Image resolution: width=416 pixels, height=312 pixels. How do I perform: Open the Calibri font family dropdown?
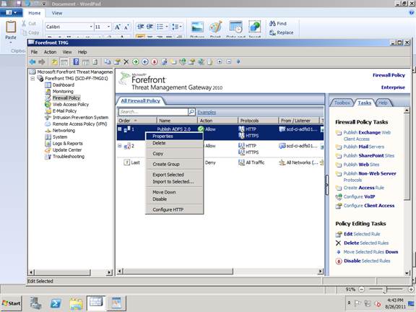coord(91,27)
